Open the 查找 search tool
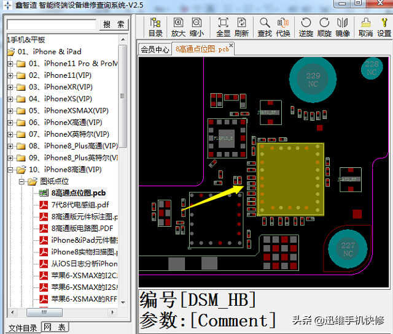The width and height of the screenshot is (393, 334). 265,27
